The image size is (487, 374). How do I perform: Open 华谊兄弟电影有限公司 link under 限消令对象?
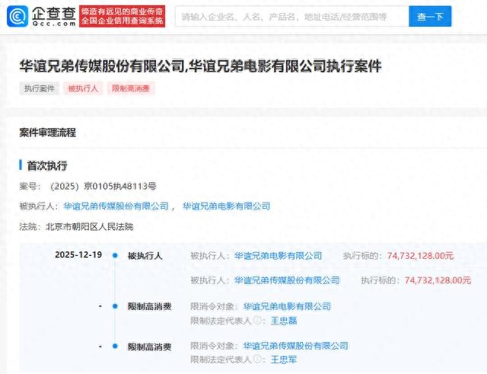(x=287, y=306)
